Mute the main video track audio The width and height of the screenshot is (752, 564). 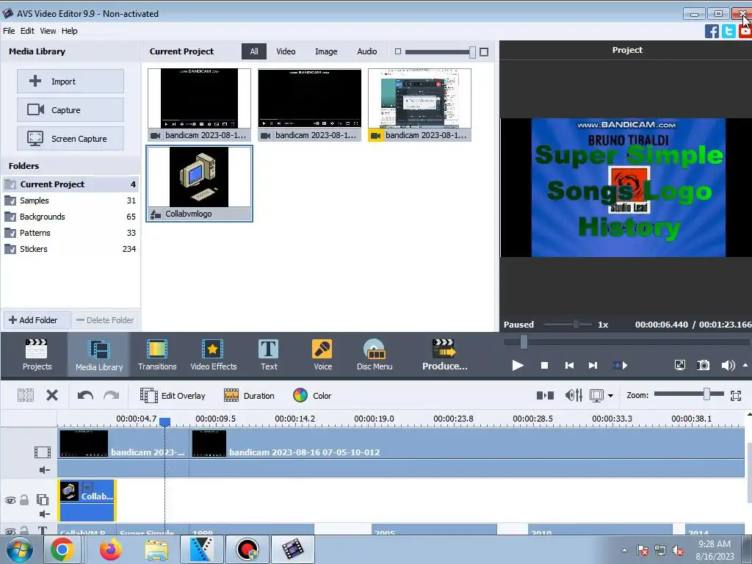(44, 469)
